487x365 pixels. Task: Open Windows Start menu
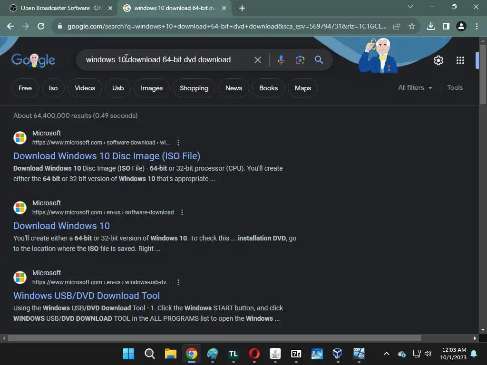click(128, 354)
